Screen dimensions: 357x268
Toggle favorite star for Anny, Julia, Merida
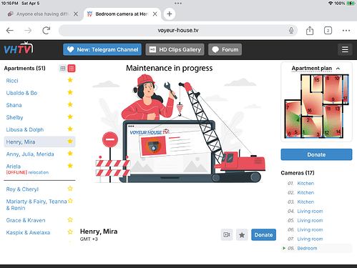pos(70,154)
